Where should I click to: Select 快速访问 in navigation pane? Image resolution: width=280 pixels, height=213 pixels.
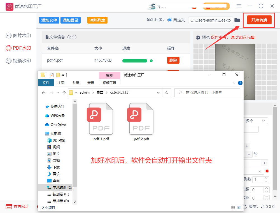click(x=55, y=107)
